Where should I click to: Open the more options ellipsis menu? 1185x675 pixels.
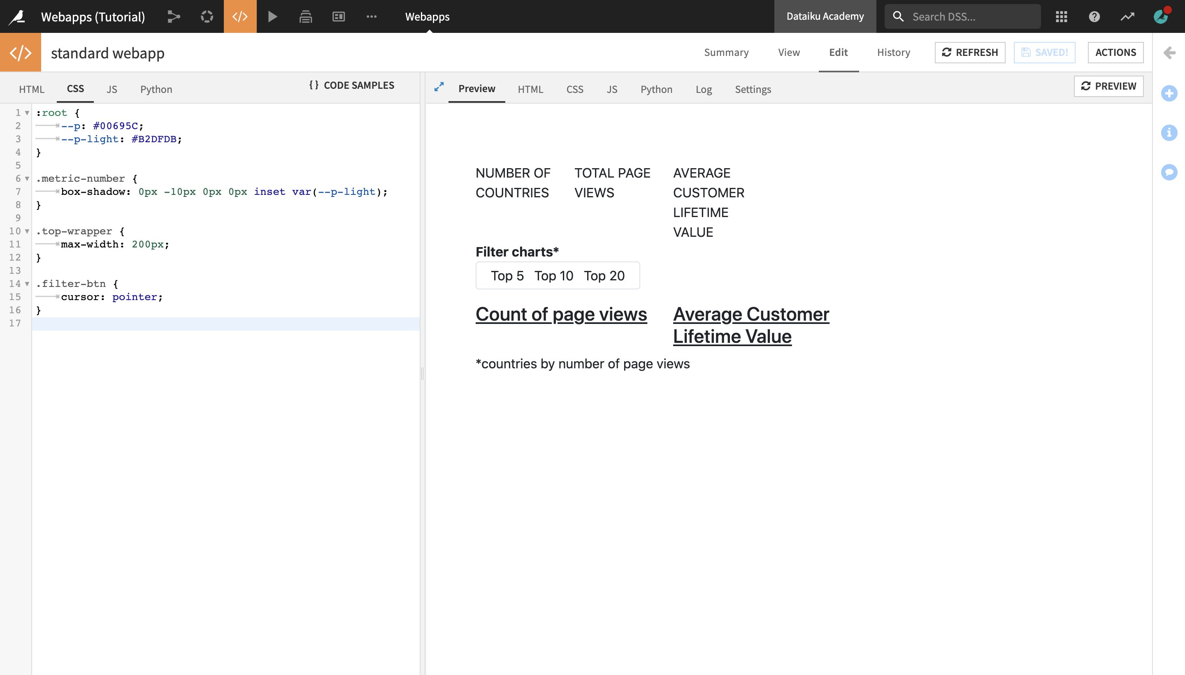point(372,17)
